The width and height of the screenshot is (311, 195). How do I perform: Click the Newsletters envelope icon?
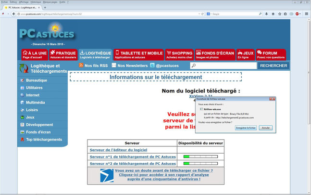pos(114,65)
